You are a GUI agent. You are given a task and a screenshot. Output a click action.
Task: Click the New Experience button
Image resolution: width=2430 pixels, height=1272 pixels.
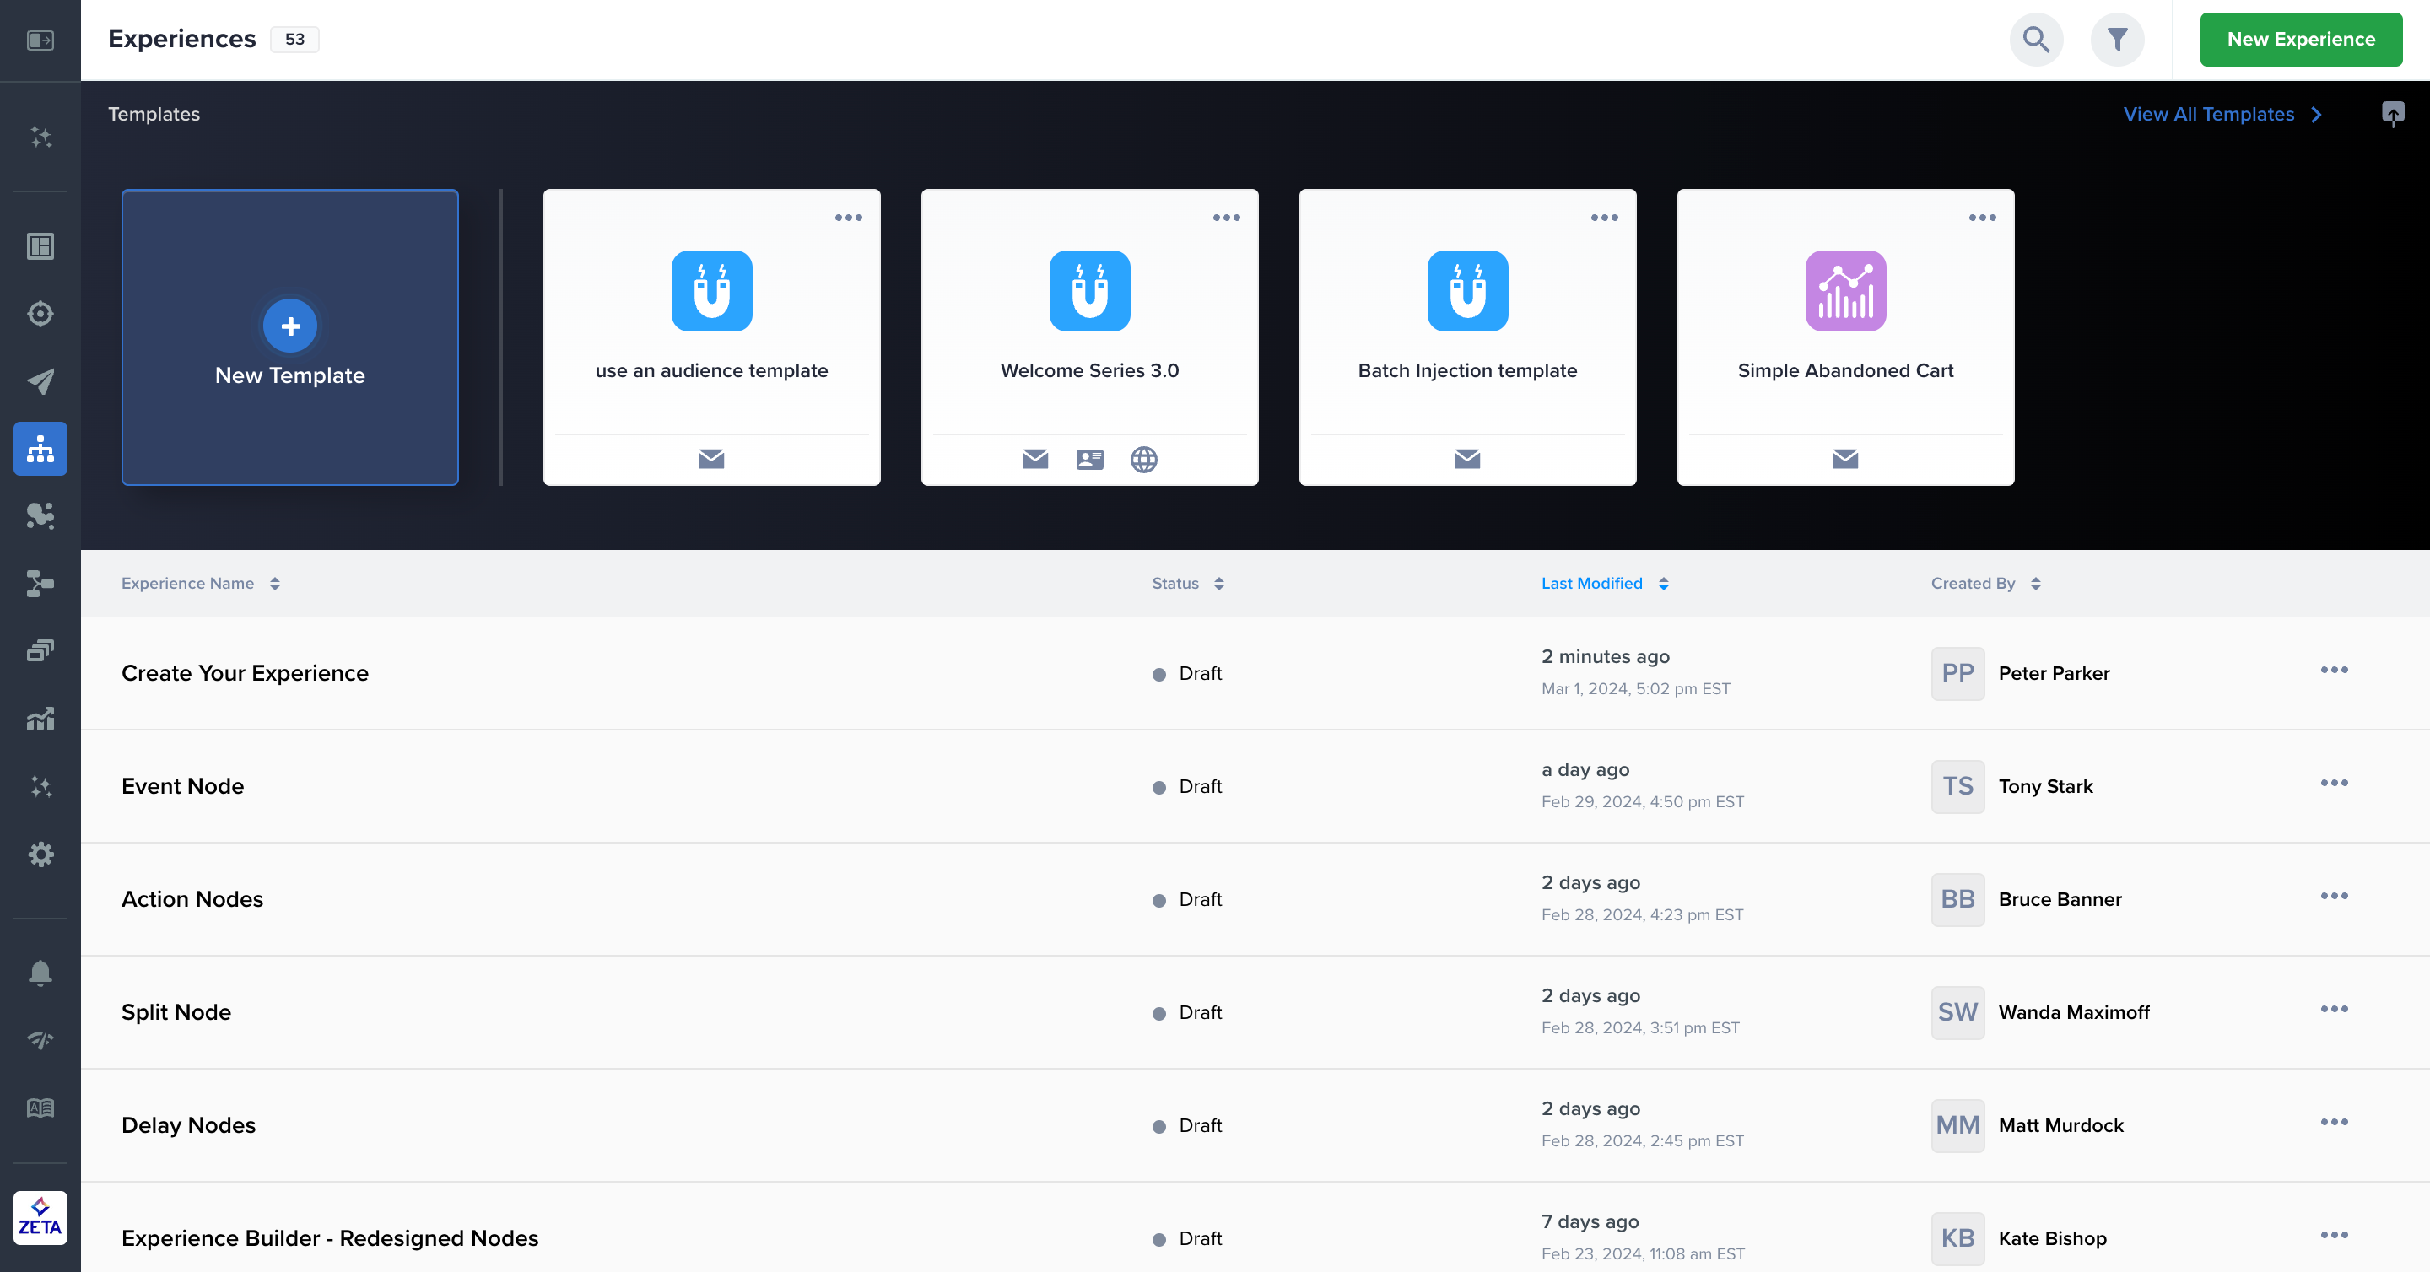point(2301,40)
